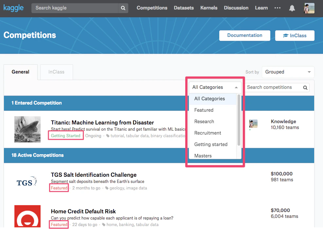Open Home Credit Default Risk
The height and width of the screenshot is (229, 323).
pyautogui.click(x=83, y=211)
